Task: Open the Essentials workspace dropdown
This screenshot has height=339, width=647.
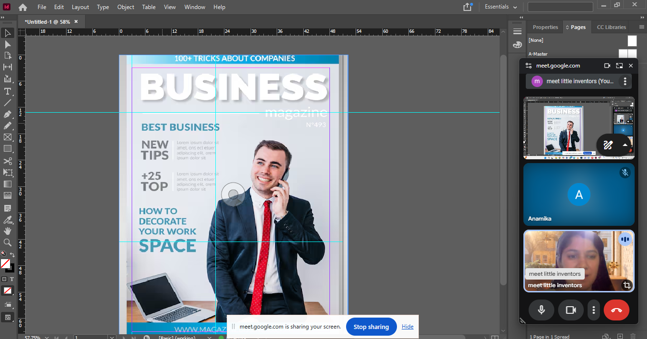Action: coord(501,7)
